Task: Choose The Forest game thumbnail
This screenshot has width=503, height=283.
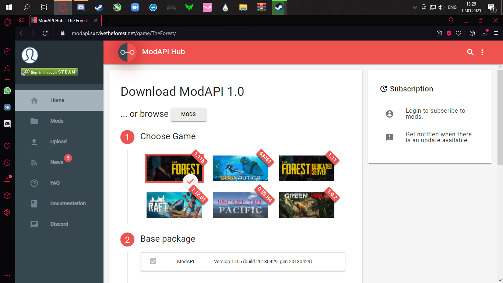Action: click(174, 168)
